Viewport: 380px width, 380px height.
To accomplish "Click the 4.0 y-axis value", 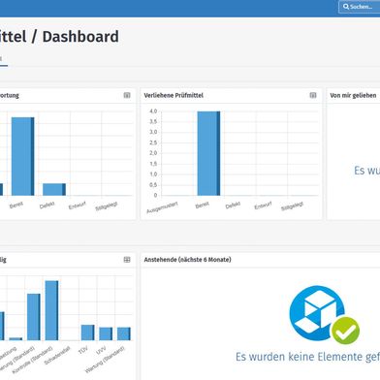I will 153,111.
